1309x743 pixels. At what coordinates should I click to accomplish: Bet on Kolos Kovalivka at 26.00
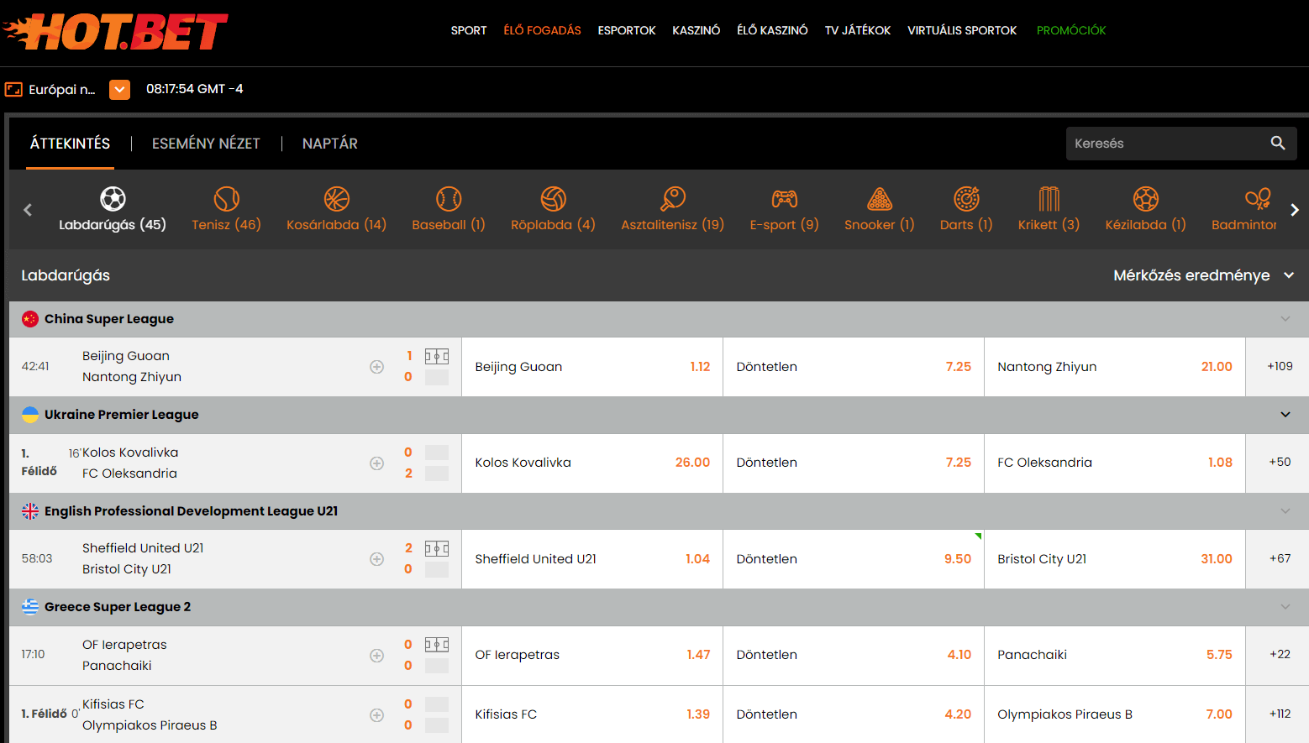[592, 463]
